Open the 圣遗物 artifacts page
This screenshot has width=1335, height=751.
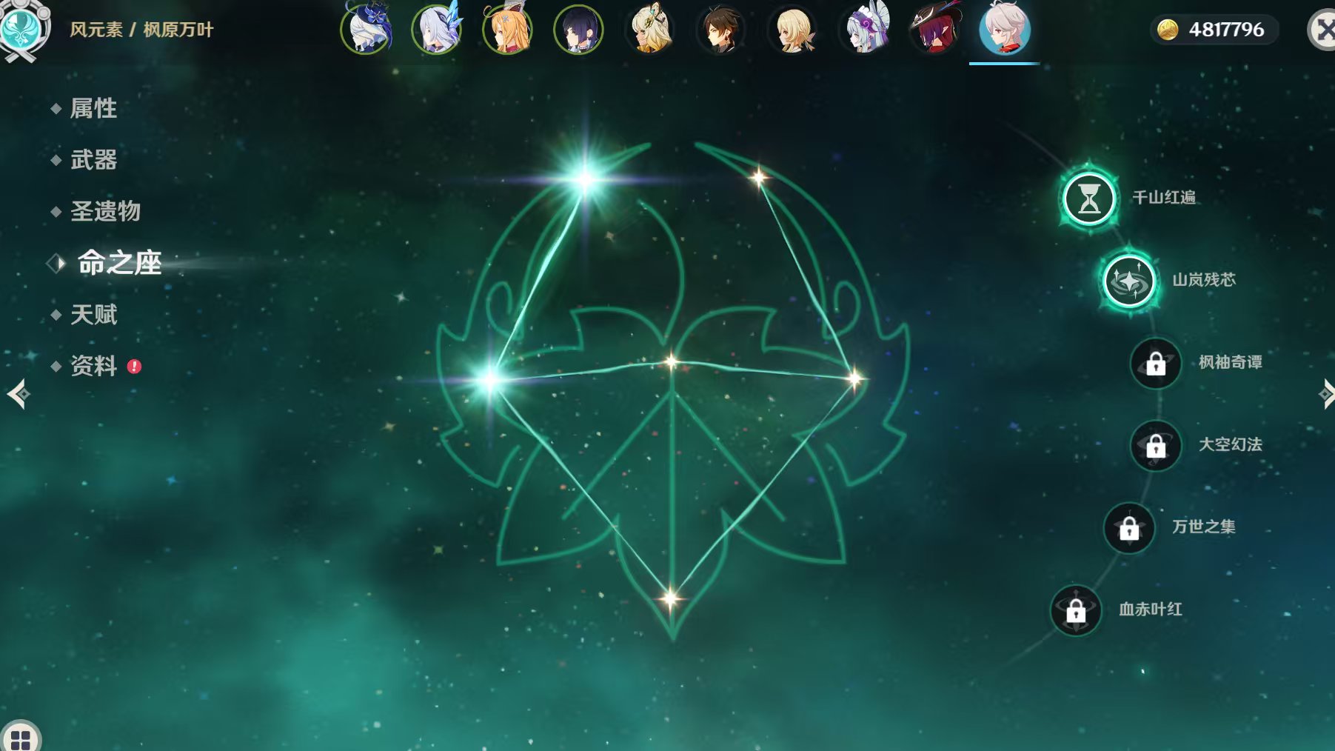point(105,211)
